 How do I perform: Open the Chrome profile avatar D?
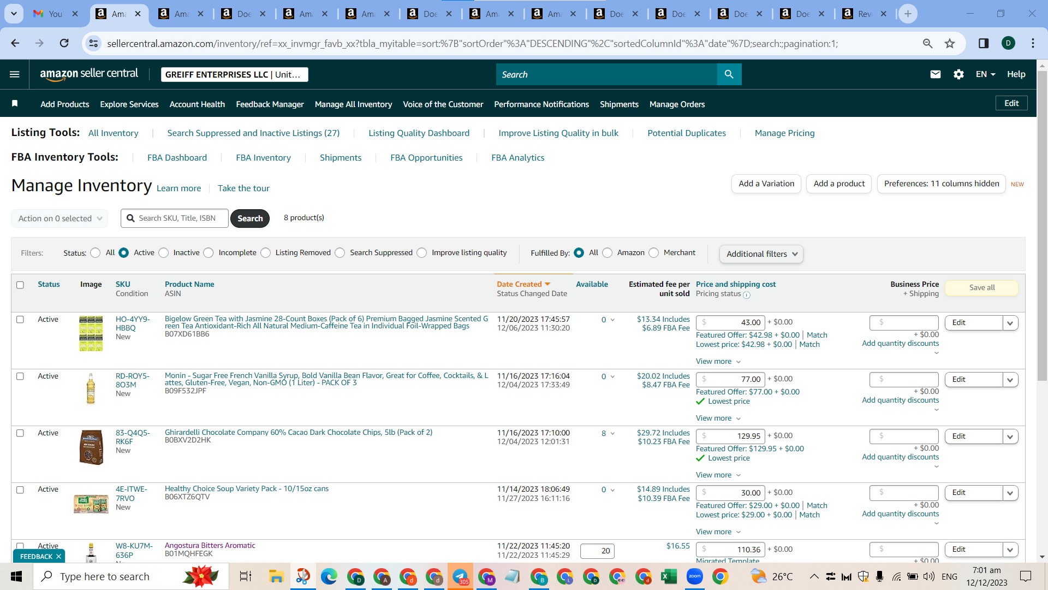1008,43
